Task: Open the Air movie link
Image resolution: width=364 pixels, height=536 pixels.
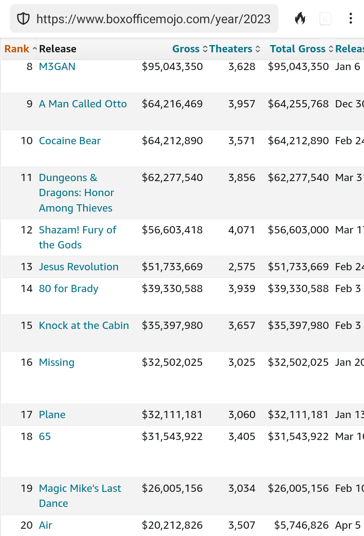Action: 45,526
